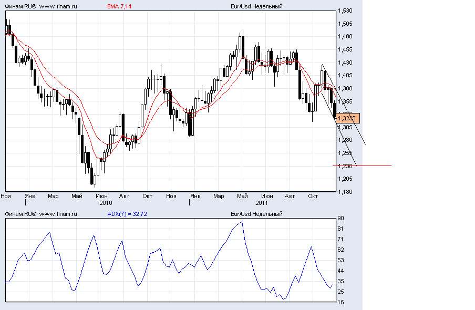This screenshot has width=475, height=310.
Task: Click the 1,480 price axis label
Action: [x=345, y=37]
